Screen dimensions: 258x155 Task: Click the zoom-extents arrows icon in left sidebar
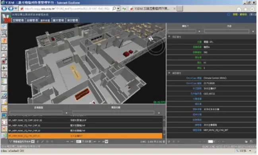click(x=4, y=33)
